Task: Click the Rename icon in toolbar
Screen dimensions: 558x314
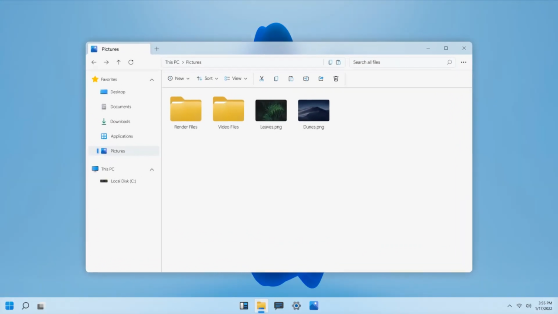Action: (306, 78)
